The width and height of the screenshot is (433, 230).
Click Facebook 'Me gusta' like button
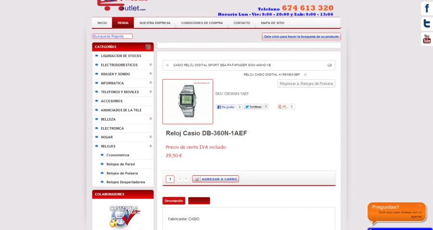click(225, 107)
